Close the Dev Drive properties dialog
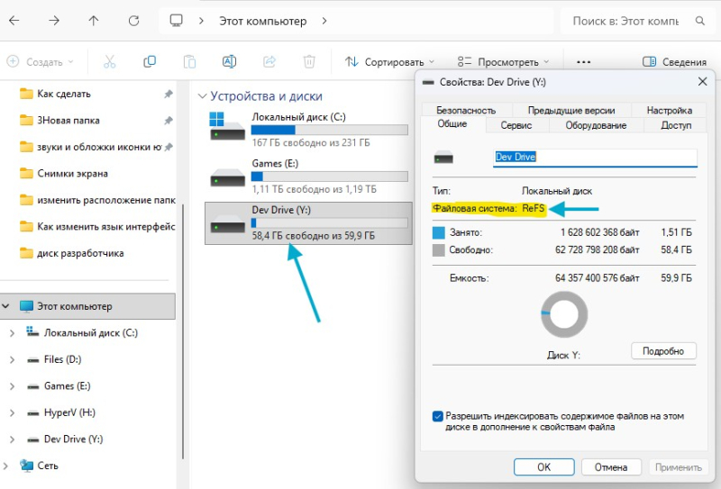Screen dimensions: 721x489 click(x=702, y=82)
